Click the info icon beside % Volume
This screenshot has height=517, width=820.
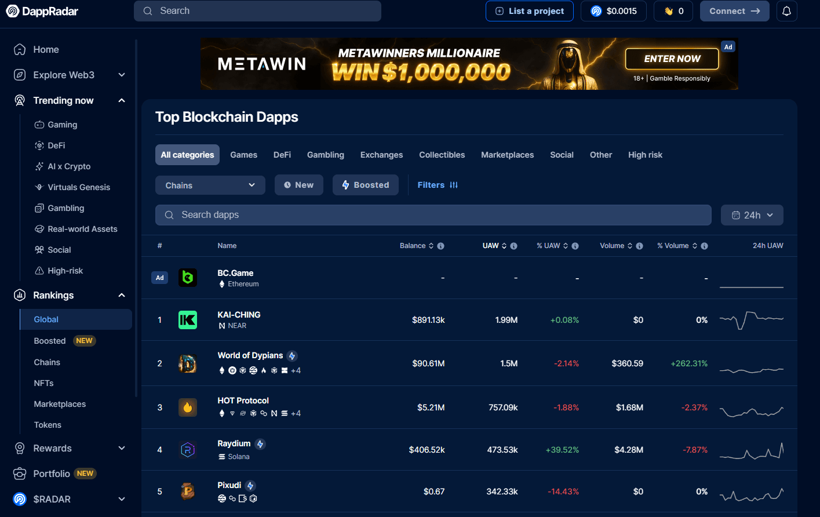[x=704, y=246]
